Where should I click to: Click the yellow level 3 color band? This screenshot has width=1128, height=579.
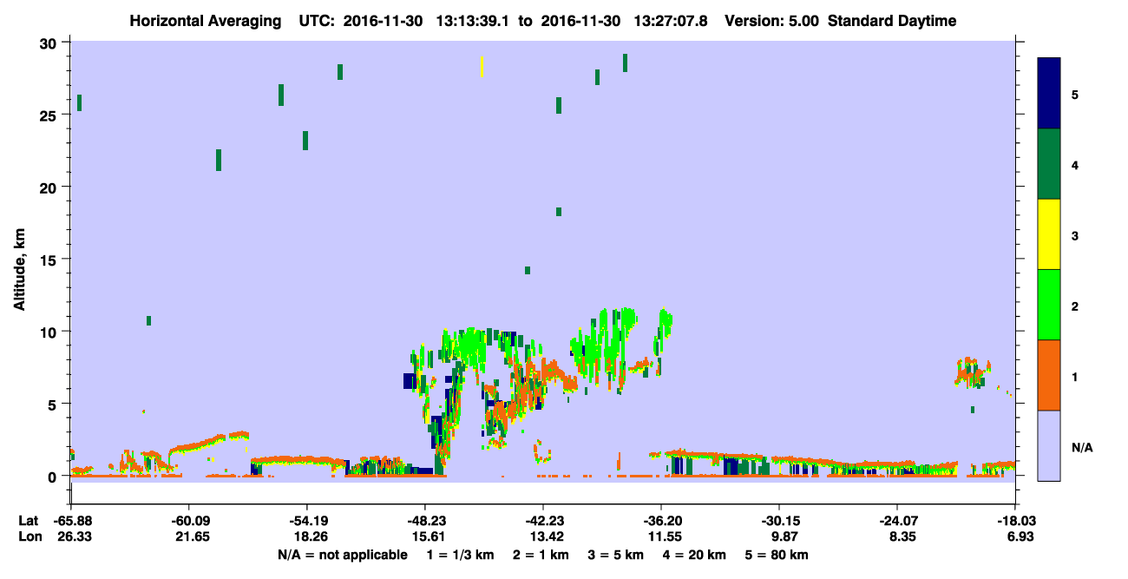pyautogui.click(x=1049, y=234)
